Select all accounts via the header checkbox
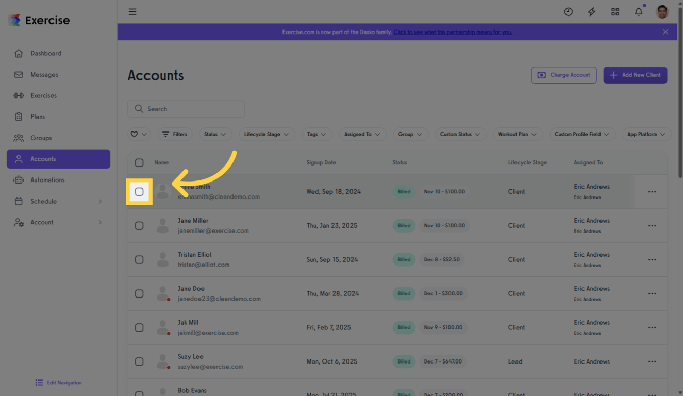This screenshot has width=683, height=396. pyautogui.click(x=139, y=162)
